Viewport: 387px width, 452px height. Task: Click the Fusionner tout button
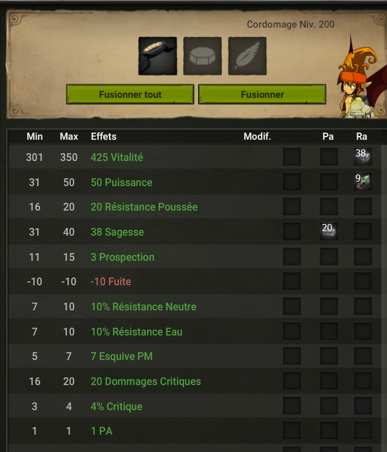(130, 94)
